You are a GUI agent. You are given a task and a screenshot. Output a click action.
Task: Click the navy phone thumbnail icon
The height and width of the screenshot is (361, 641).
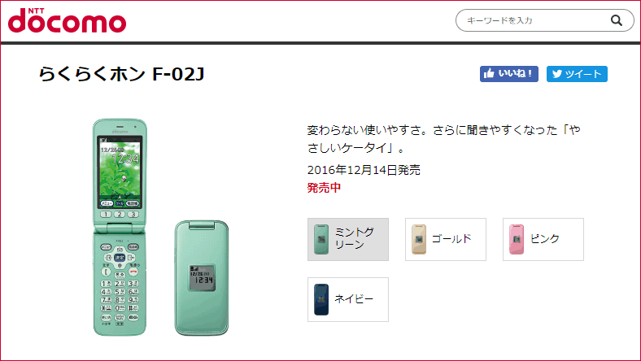tap(321, 300)
